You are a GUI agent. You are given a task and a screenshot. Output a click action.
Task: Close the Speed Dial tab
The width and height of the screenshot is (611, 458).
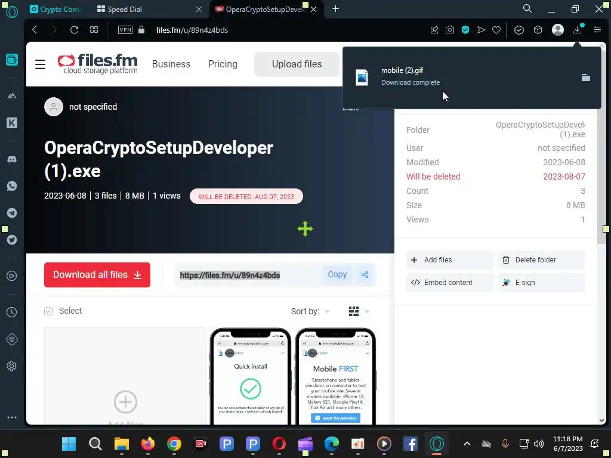point(199,10)
